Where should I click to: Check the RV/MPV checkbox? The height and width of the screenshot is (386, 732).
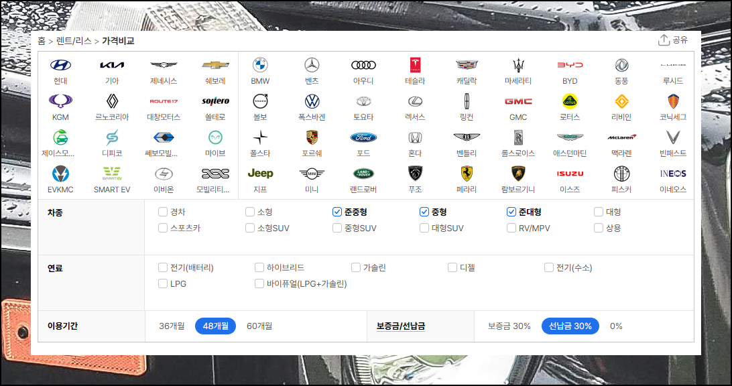(511, 228)
